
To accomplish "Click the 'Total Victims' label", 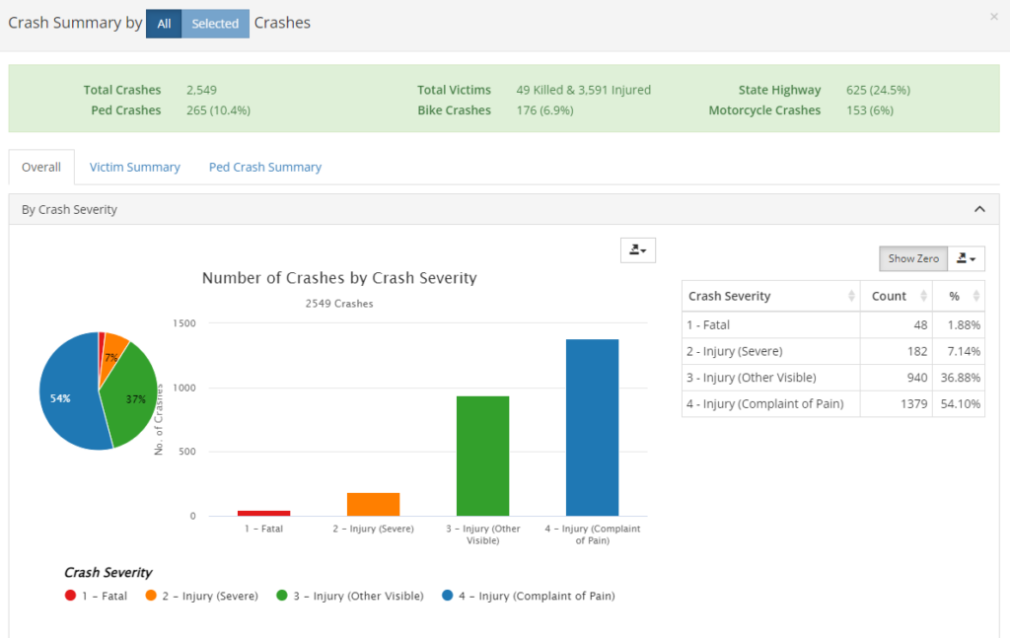I will 454,90.
